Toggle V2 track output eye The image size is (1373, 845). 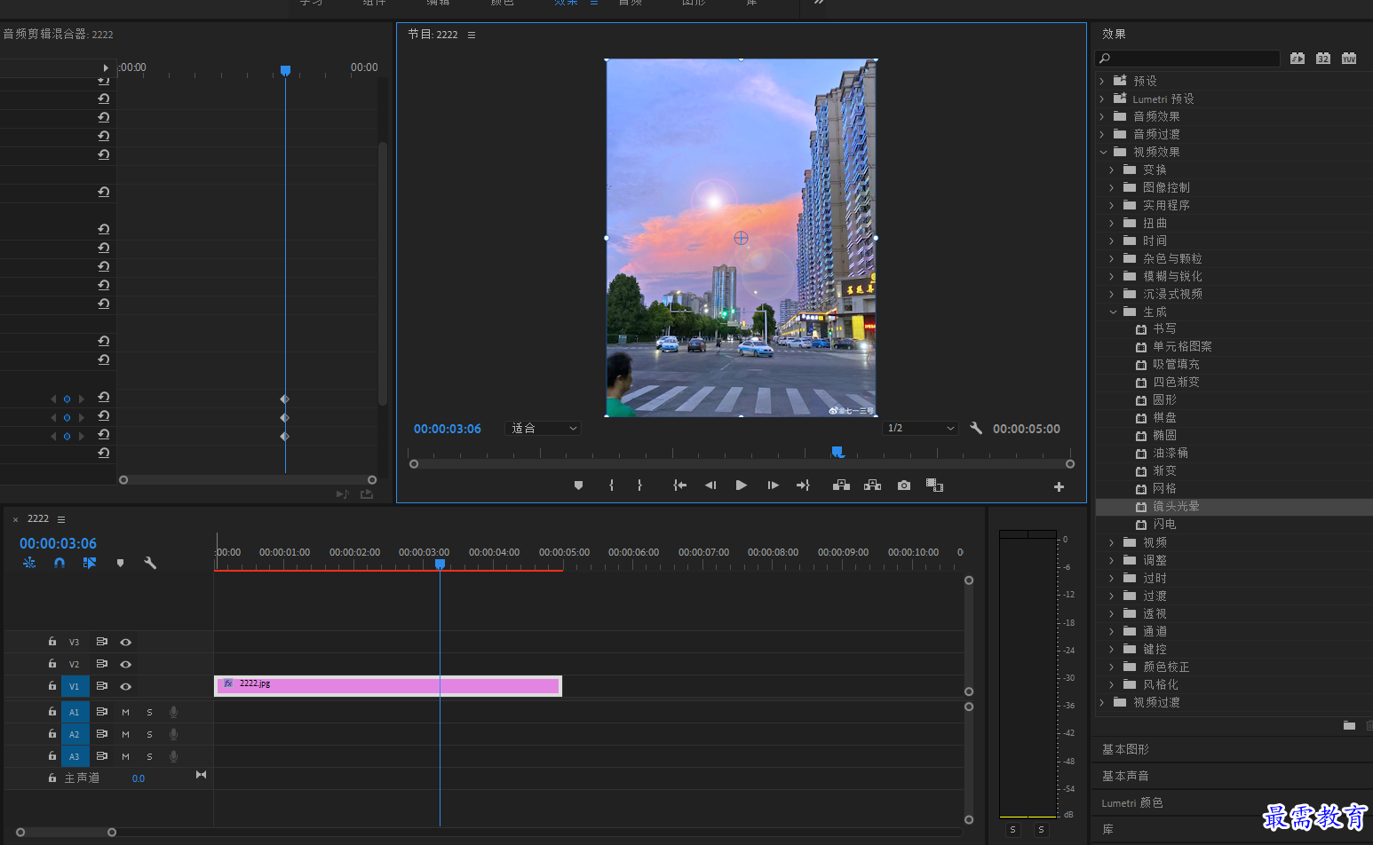point(126,664)
